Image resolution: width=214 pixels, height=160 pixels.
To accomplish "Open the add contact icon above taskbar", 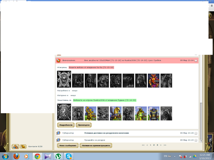I will coord(16,146).
